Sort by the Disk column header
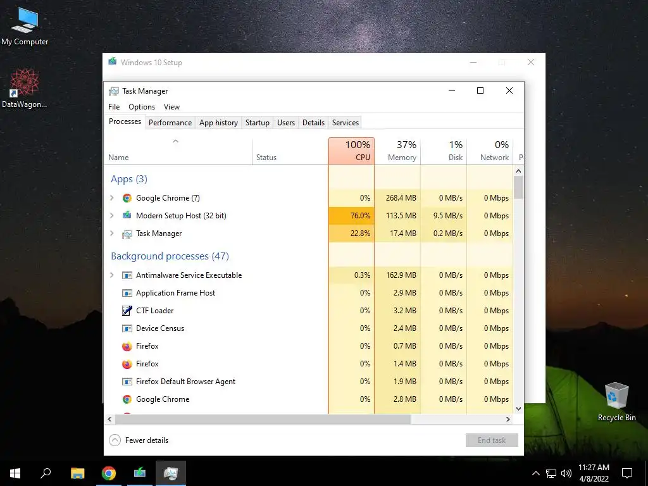This screenshot has width=648, height=486. 444,151
